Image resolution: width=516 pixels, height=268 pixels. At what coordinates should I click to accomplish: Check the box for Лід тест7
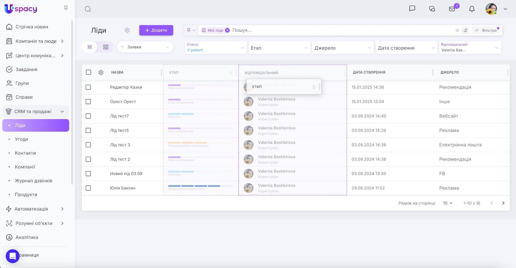(x=88, y=116)
